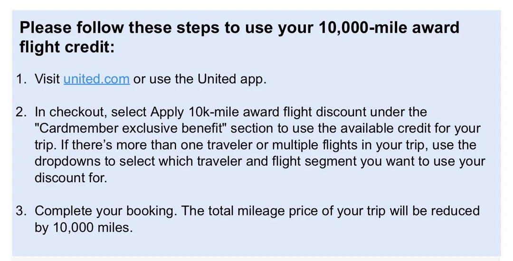This screenshot has width=513, height=261.
Task: Click the word "dropdowns" in step two
Action: click(69, 161)
